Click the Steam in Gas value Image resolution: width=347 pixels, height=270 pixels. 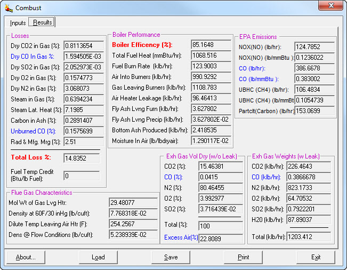[84, 99]
